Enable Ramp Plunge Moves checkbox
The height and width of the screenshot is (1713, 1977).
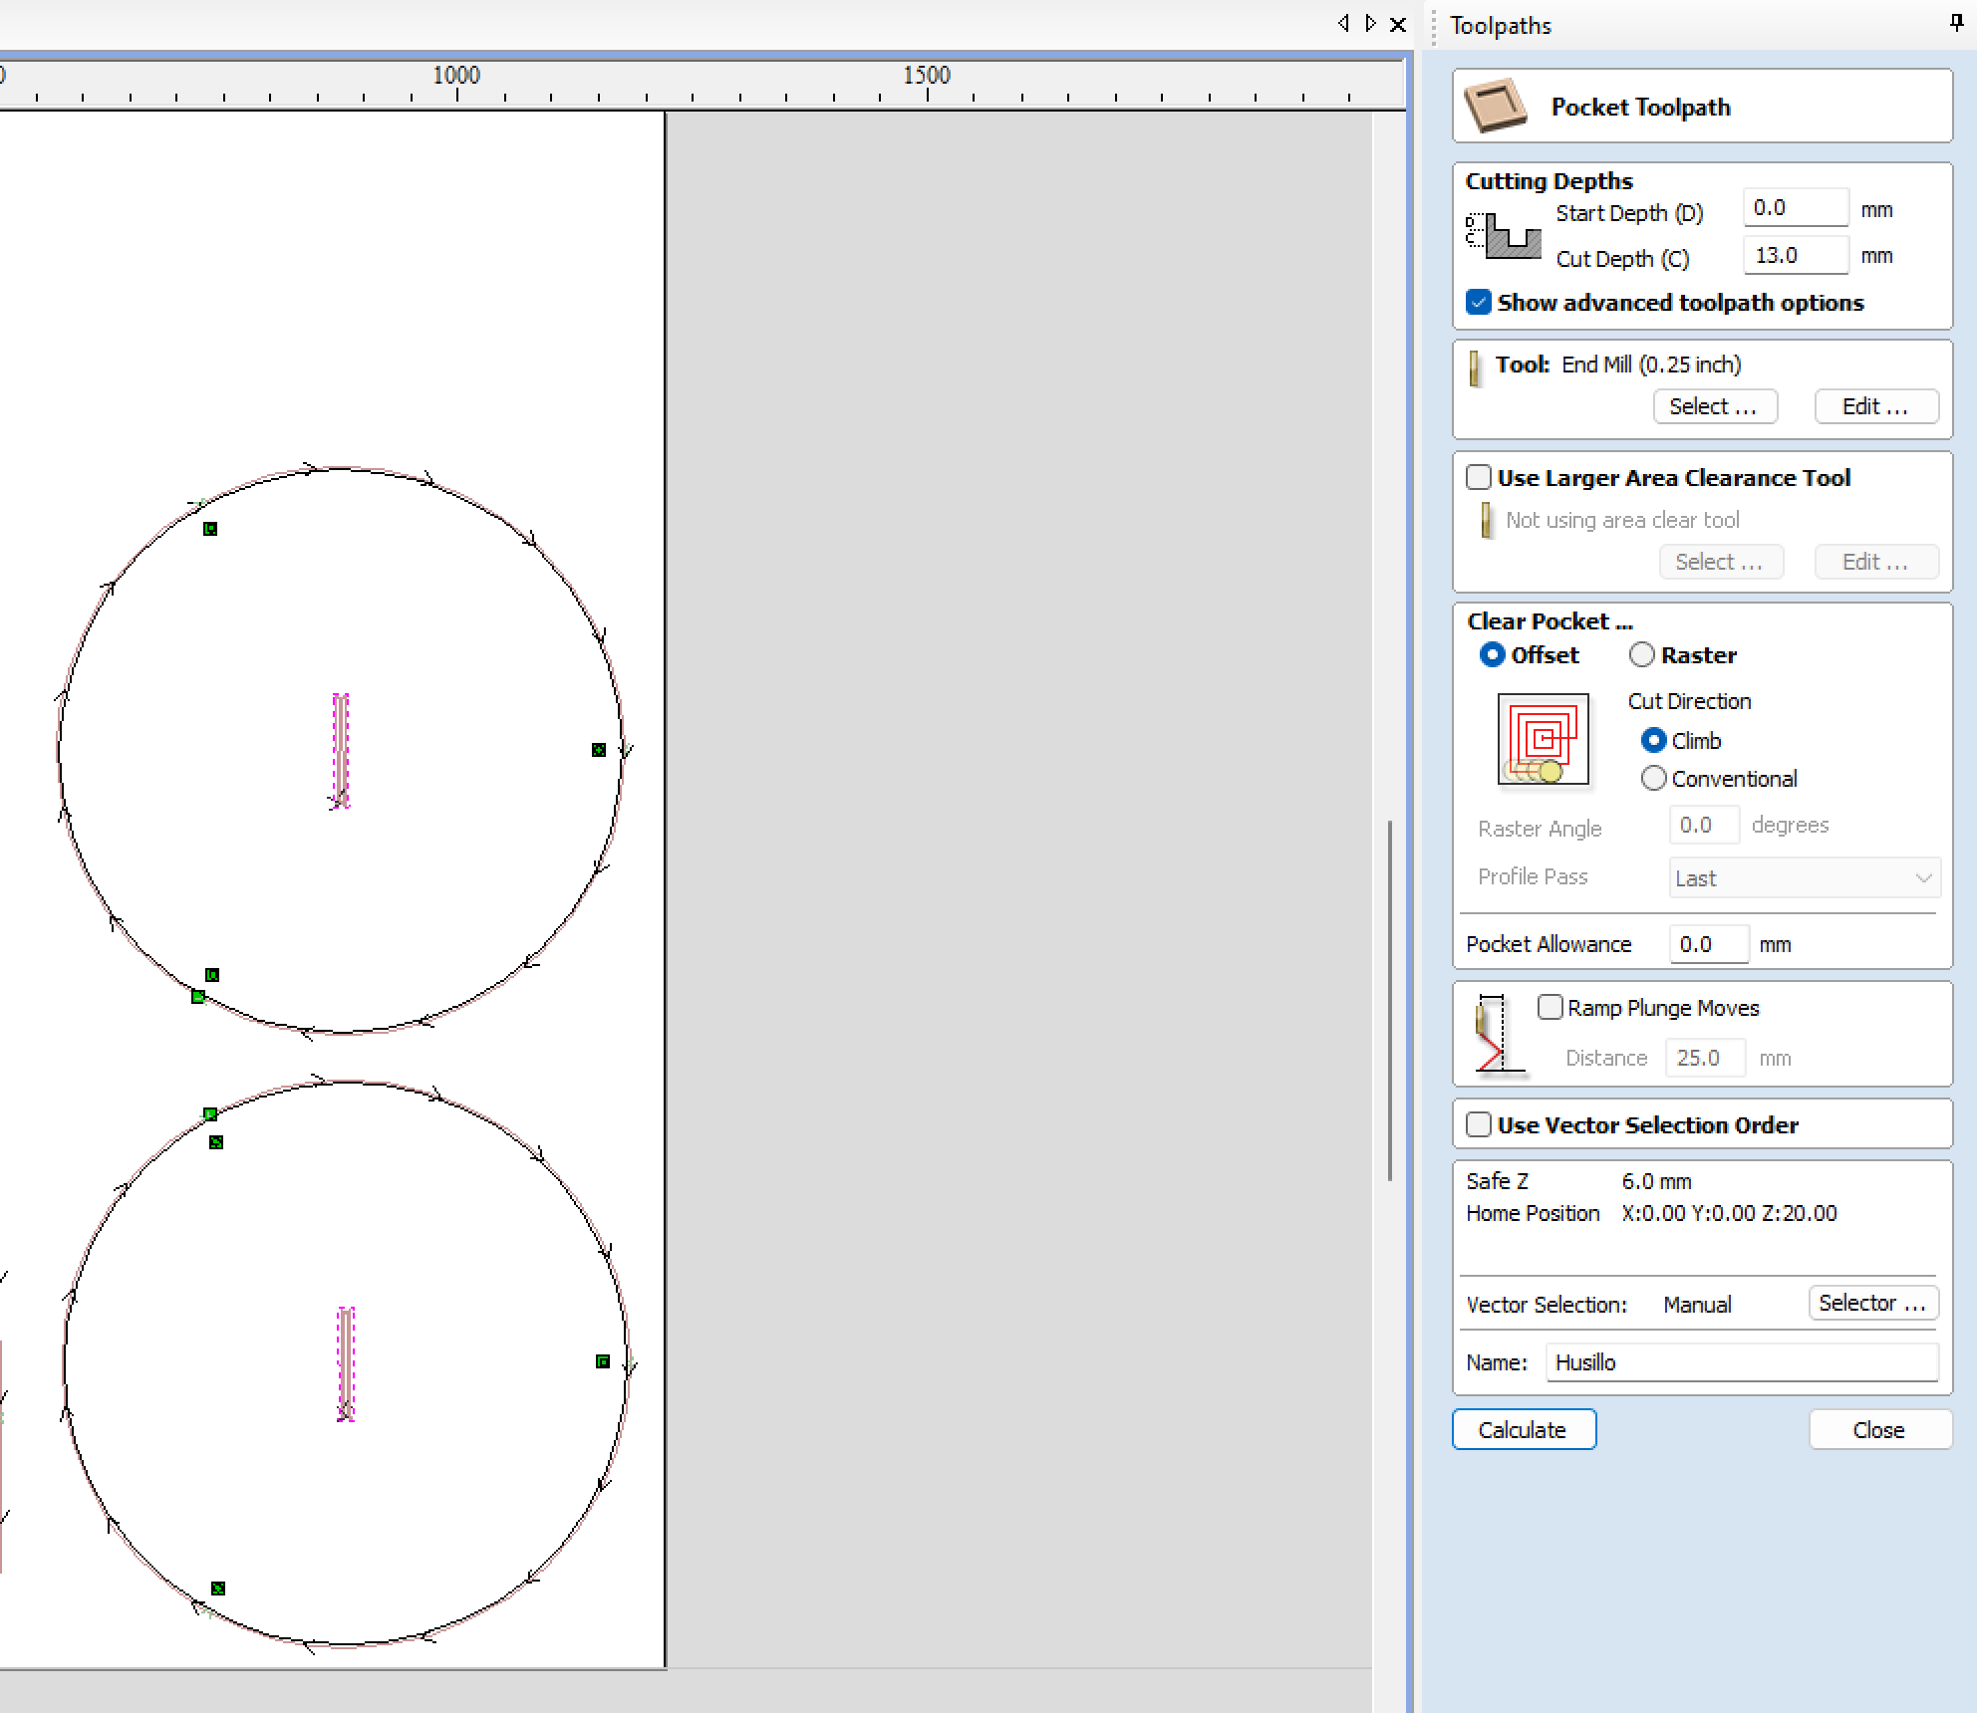[x=1550, y=1008]
